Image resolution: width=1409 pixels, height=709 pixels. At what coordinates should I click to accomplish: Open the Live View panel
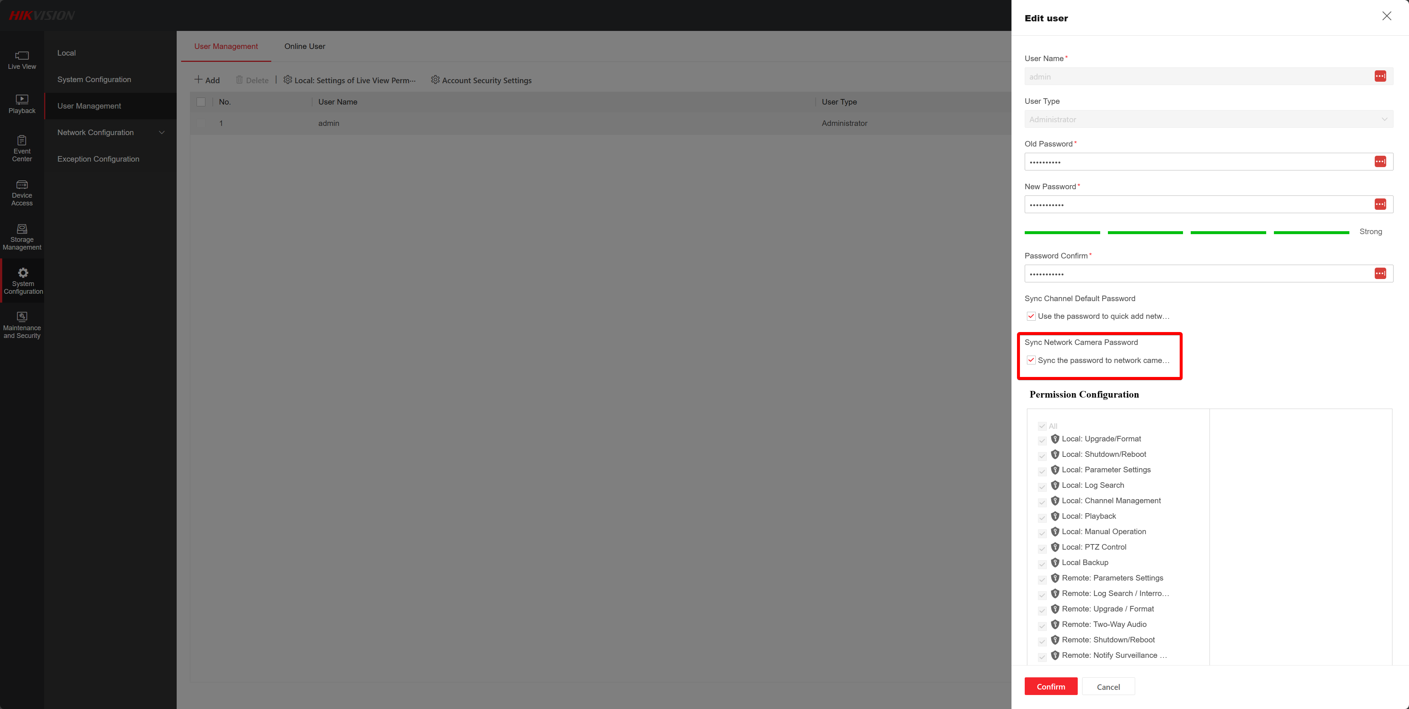coord(22,60)
